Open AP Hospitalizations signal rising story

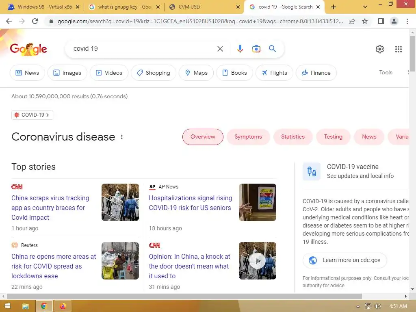[190, 203]
